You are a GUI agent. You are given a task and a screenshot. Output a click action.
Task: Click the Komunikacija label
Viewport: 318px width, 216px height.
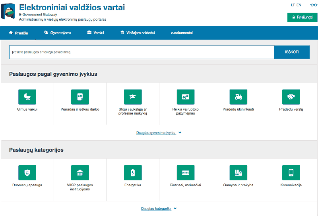coord(291,185)
